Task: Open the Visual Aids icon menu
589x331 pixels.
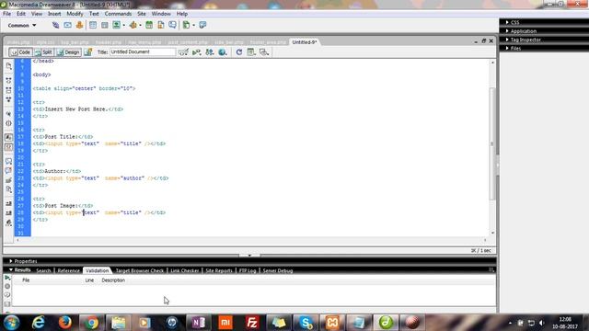Action: pos(264,52)
